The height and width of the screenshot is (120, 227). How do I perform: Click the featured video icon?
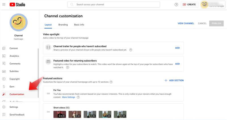click(48, 62)
